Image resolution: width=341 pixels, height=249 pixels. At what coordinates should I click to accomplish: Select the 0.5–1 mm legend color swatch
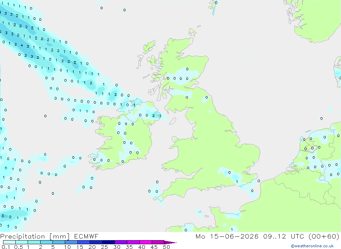click(21, 242)
